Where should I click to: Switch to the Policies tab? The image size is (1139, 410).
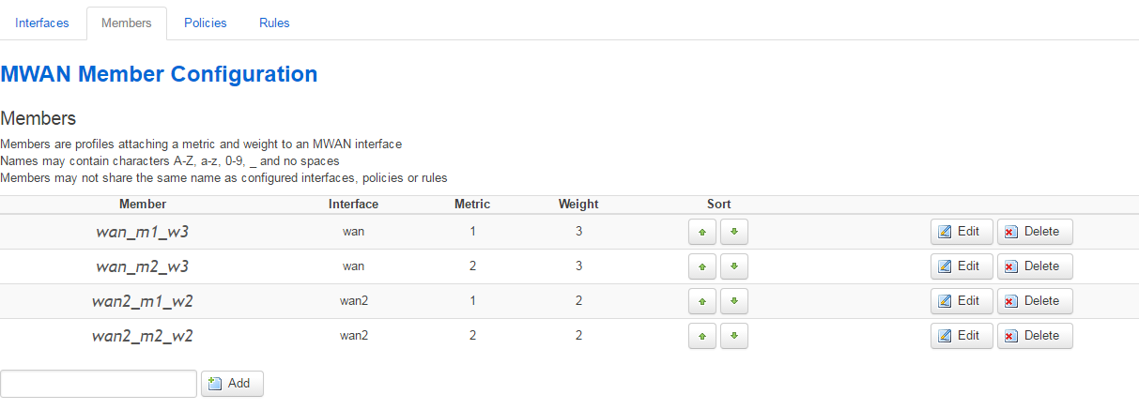point(206,23)
